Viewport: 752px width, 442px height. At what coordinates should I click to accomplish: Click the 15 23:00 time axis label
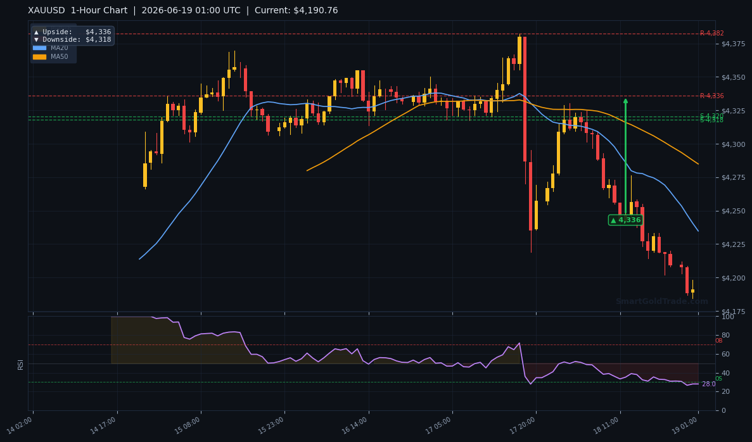(x=271, y=426)
